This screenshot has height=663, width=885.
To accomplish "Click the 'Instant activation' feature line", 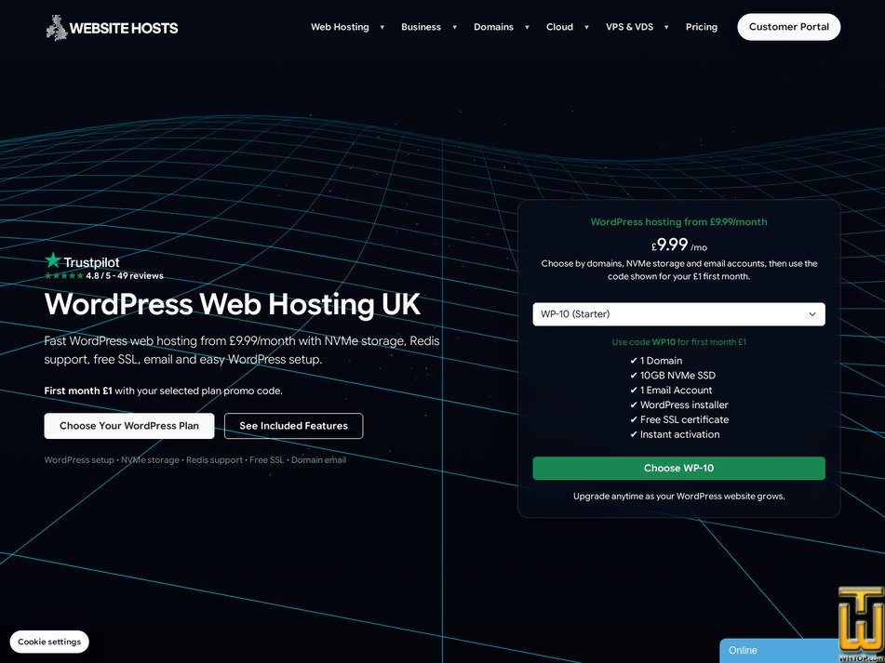I will pyautogui.click(x=675, y=434).
